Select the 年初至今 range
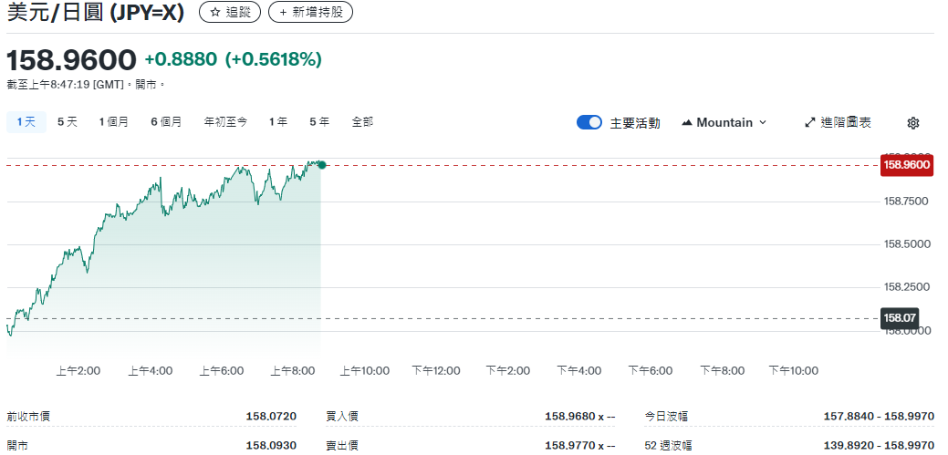Image resolution: width=948 pixels, height=455 pixels. click(225, 121)
